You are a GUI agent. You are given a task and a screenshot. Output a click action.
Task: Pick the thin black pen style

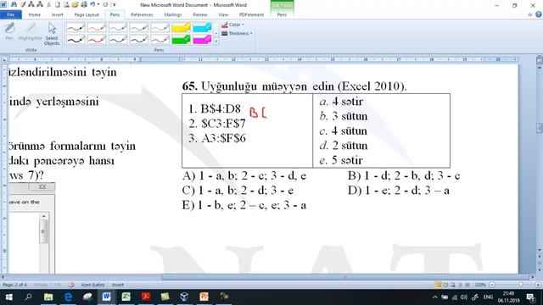coord(76,27)
